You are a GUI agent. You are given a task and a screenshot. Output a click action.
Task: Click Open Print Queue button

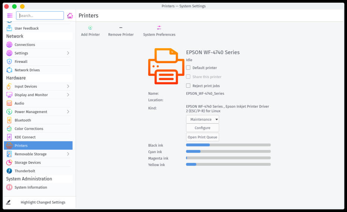(x=202, y=137)
